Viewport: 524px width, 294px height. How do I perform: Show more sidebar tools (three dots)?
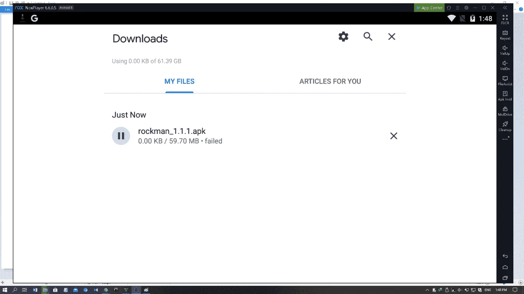(506, 139)
